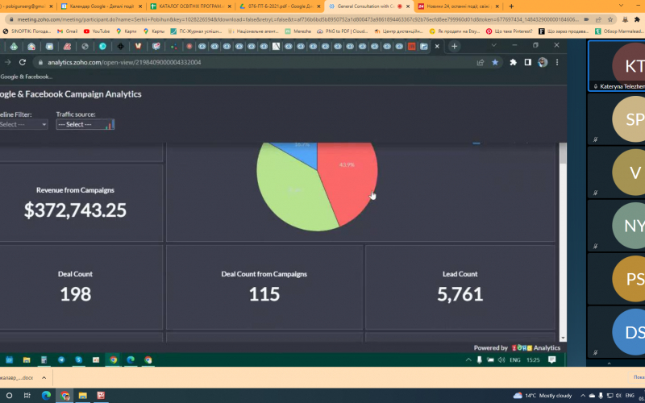Open Що таке Pinterest? bookmark
This screenshot has height=403, width=645.
(x=510, y=31)
